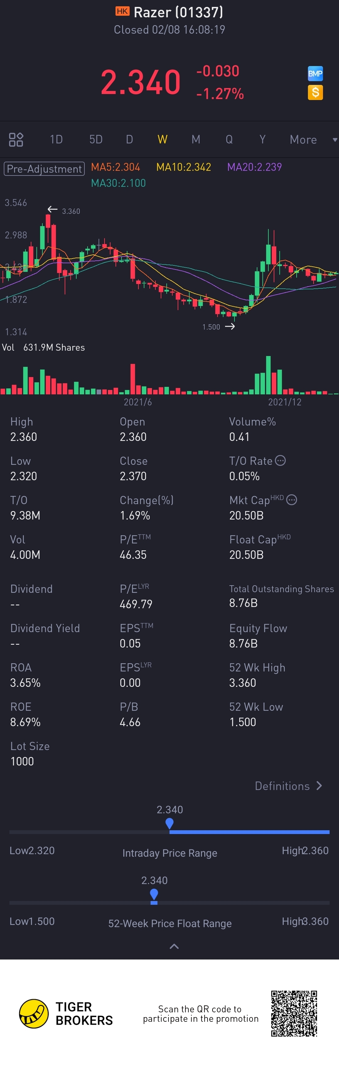
Task: Open the Definitions link
Action: tap(288, 786)
